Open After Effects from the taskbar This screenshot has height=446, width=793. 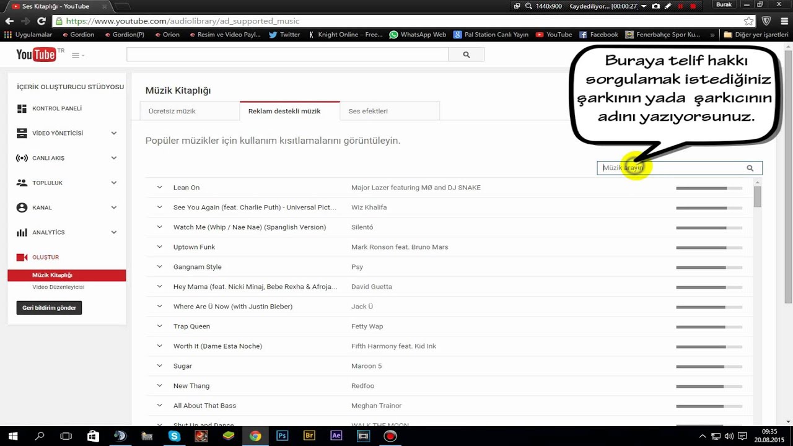tap(336, 435)
